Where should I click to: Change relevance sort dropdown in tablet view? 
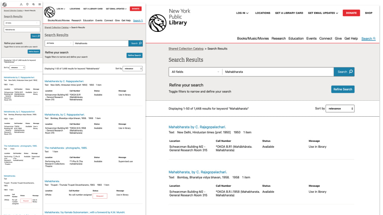tap(132, 68)
